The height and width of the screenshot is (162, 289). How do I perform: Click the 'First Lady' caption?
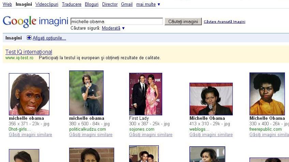point(139,118)
